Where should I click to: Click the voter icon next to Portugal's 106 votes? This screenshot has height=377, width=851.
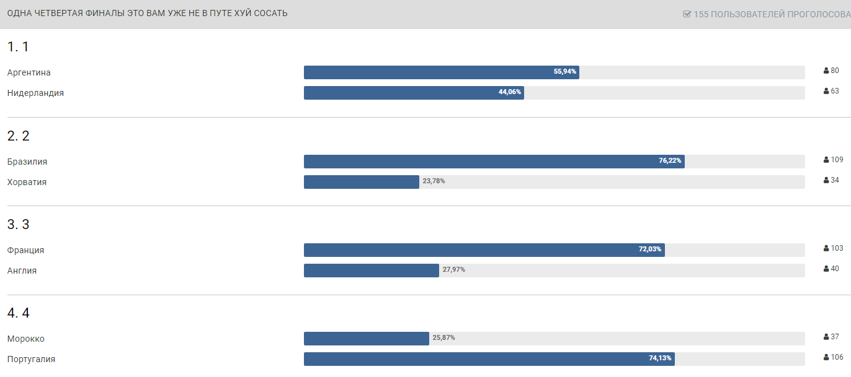tap(826, 357)
